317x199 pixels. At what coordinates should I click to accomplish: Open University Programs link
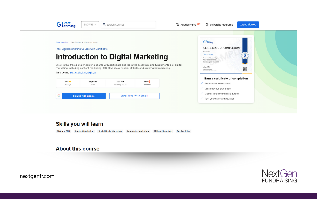point(219,25)
